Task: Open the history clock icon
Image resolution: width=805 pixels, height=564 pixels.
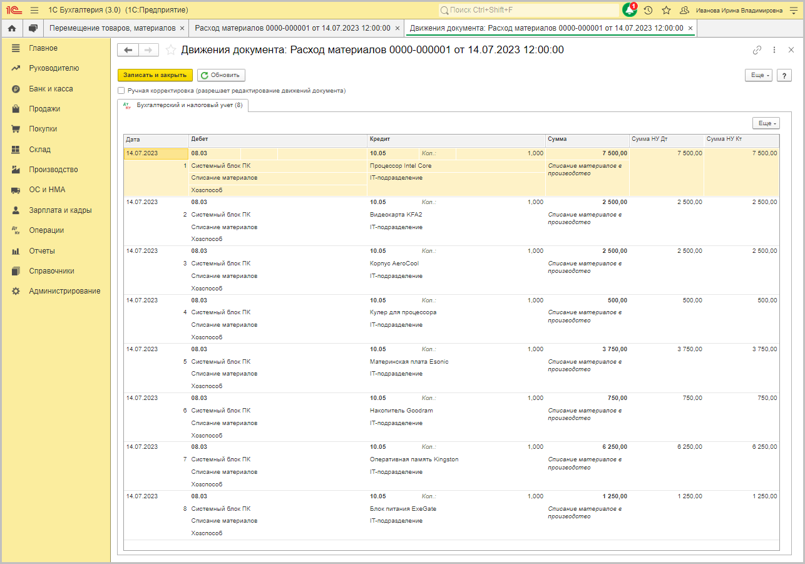Action: (x=648, y=10)
